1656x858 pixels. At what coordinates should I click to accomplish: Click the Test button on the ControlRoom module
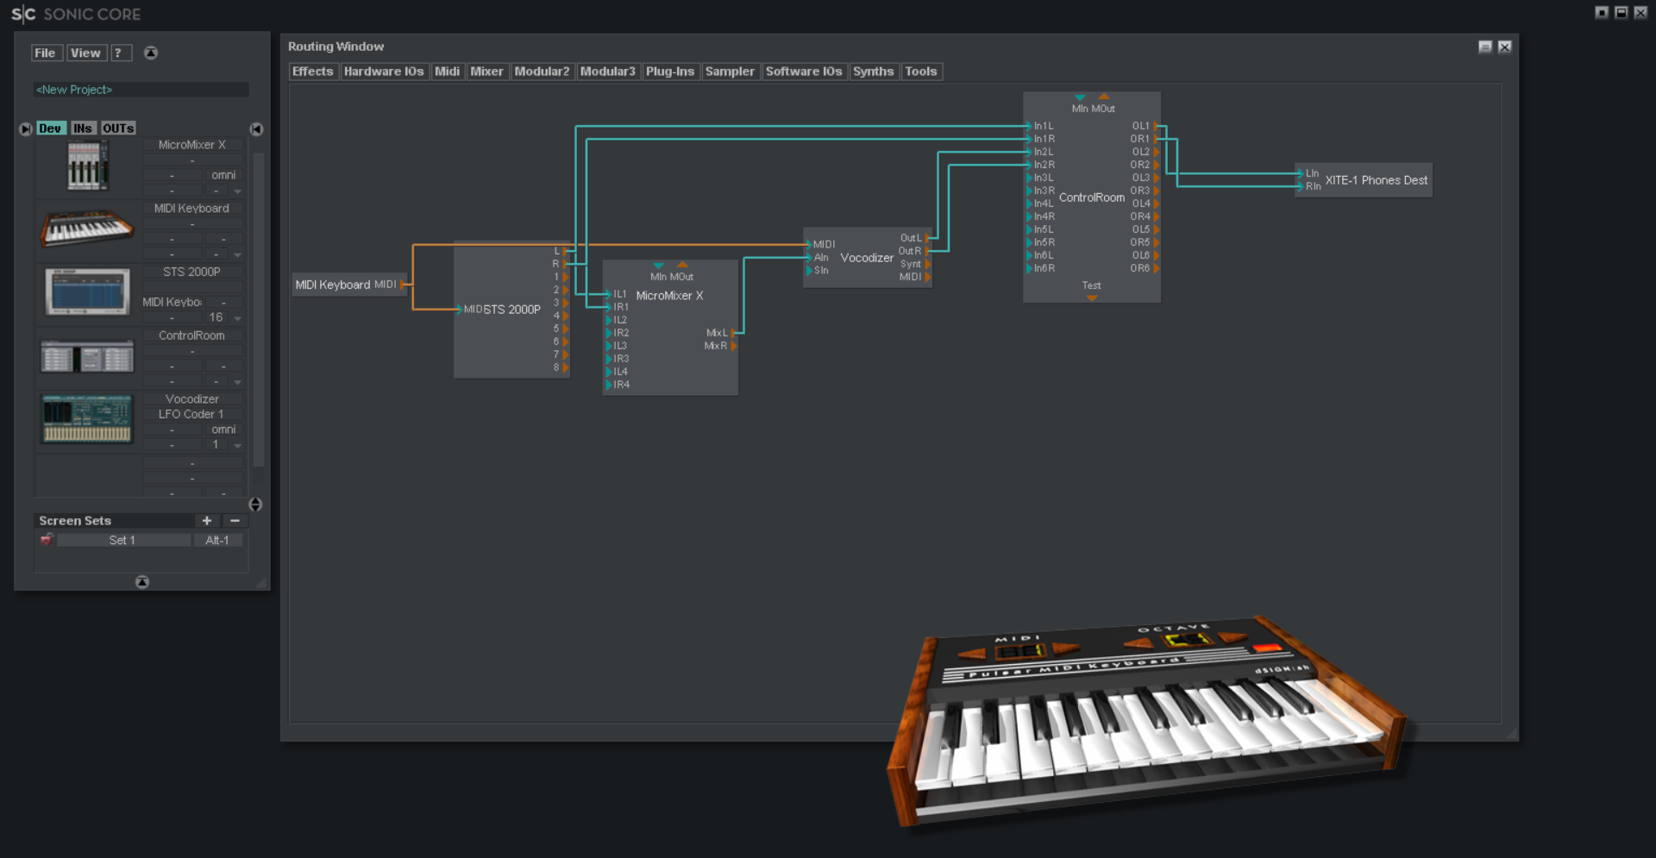(1091, 285)
